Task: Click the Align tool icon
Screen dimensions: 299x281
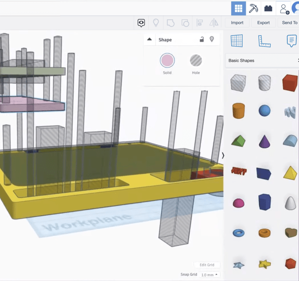Action: click(x=199, y=23)
